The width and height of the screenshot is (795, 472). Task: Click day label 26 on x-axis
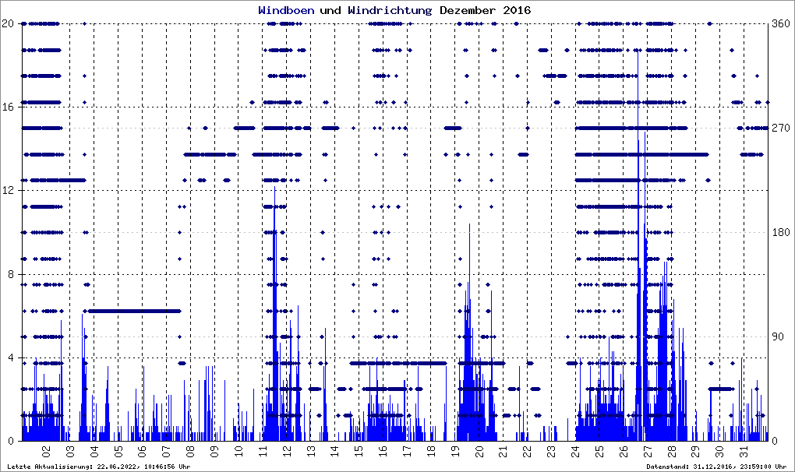pyautogui.click(x=624, y=450)
